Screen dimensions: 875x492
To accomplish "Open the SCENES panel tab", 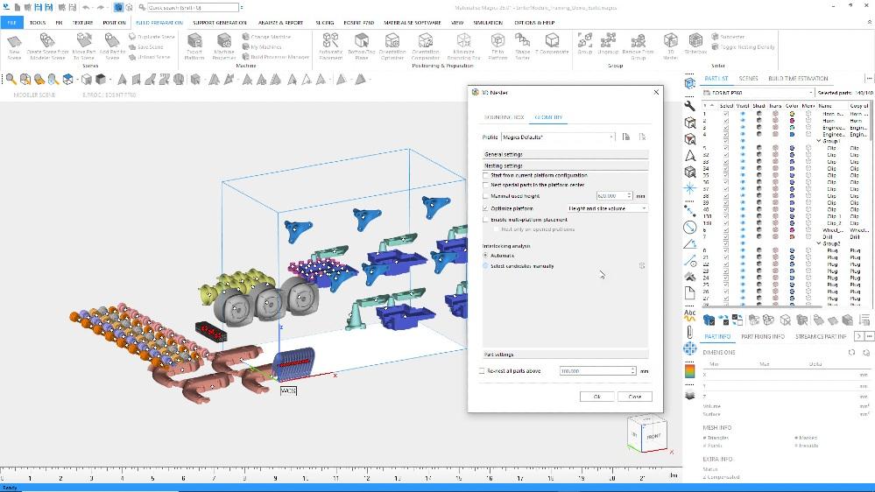I will coord(748,79).
